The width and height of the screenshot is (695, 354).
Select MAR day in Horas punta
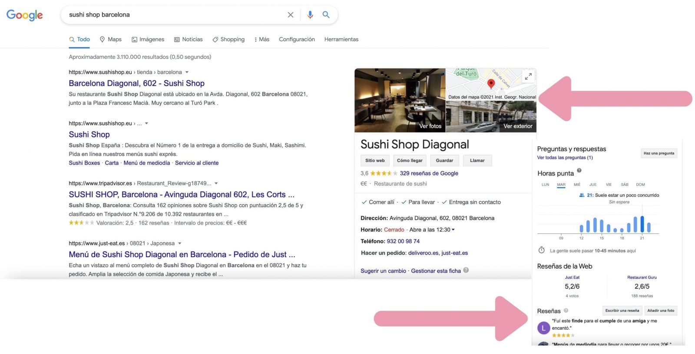click(561, 185)
